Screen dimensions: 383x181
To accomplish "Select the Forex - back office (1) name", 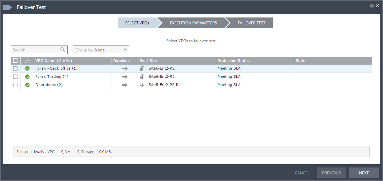I will 56,68.
